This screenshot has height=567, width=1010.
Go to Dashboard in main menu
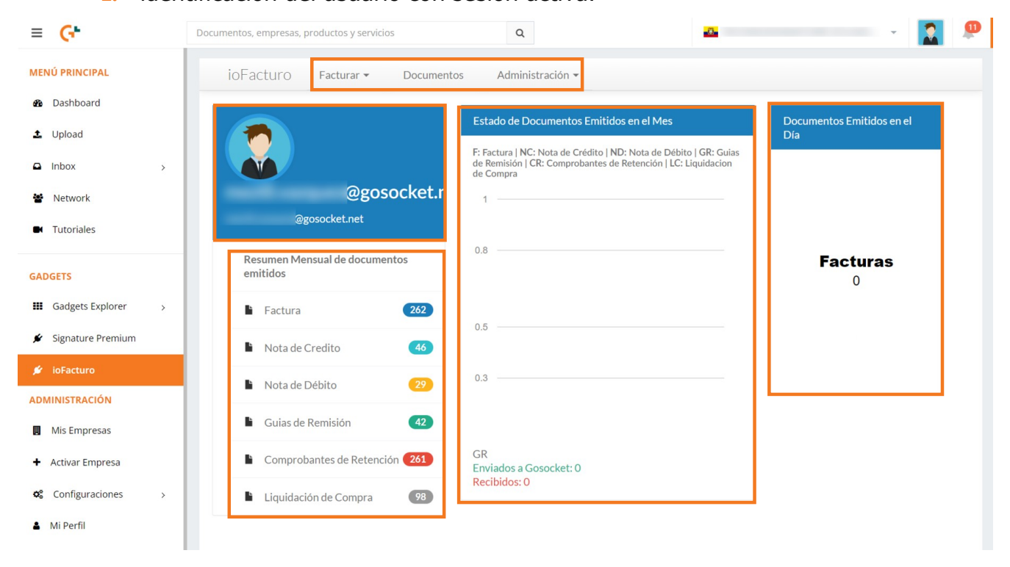[76, 103]
